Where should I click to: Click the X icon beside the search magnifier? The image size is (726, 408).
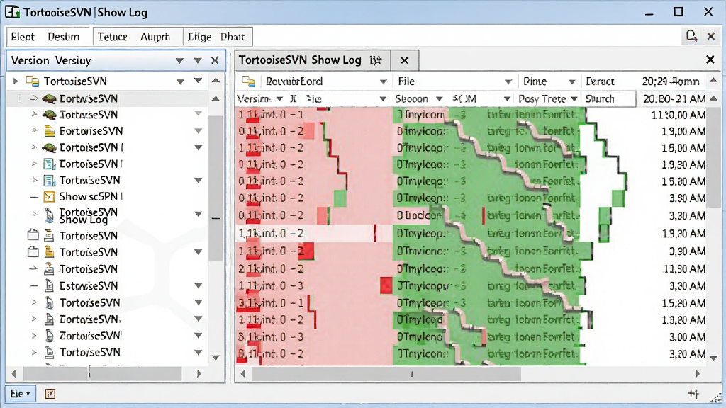point(711,37)
